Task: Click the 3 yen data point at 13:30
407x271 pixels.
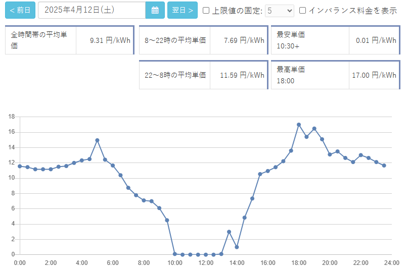Action: click(x=229, y=232)
